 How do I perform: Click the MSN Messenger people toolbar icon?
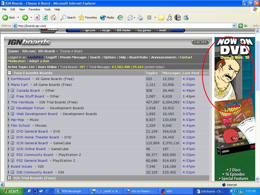(x=186, y=18)
